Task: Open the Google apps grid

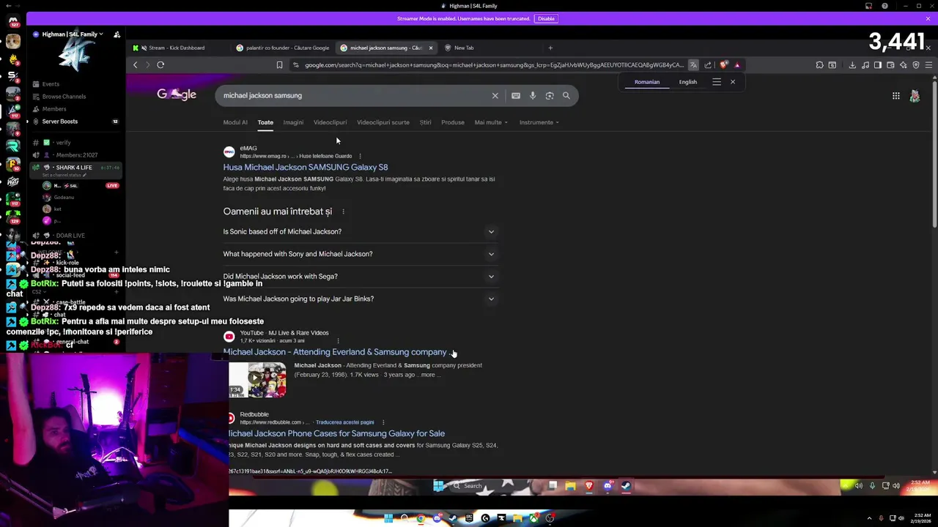Action: pos(895,96)
